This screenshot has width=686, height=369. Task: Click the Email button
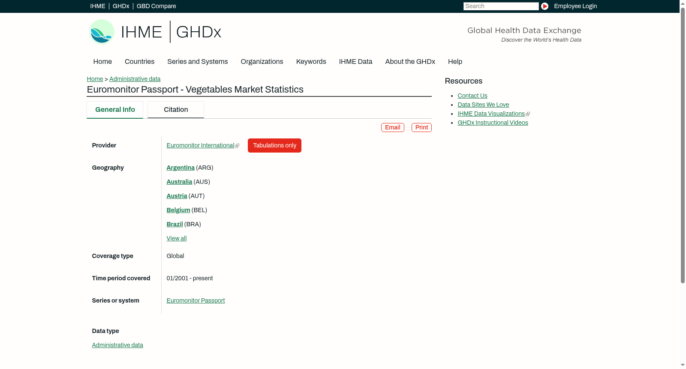point(393,127)
